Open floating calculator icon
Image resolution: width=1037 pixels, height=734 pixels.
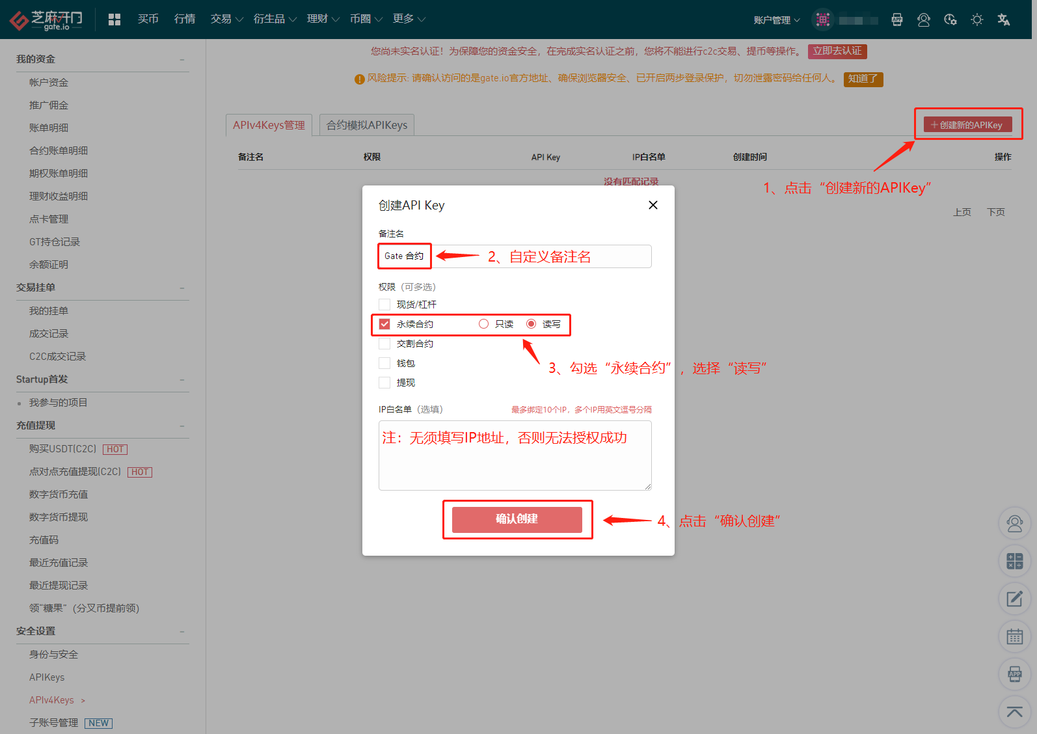pos(1015,561)
